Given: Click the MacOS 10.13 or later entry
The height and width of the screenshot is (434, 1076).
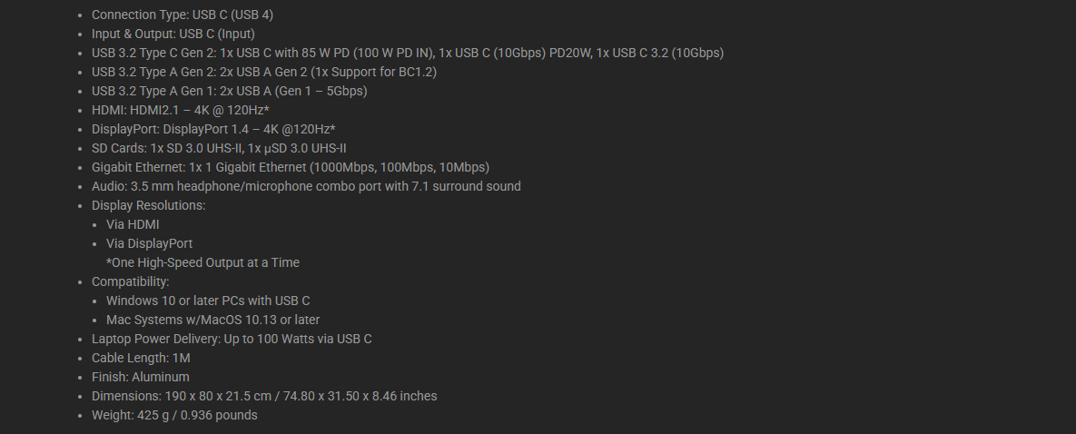Looking at the screenshot, I should tap(212, 320).
